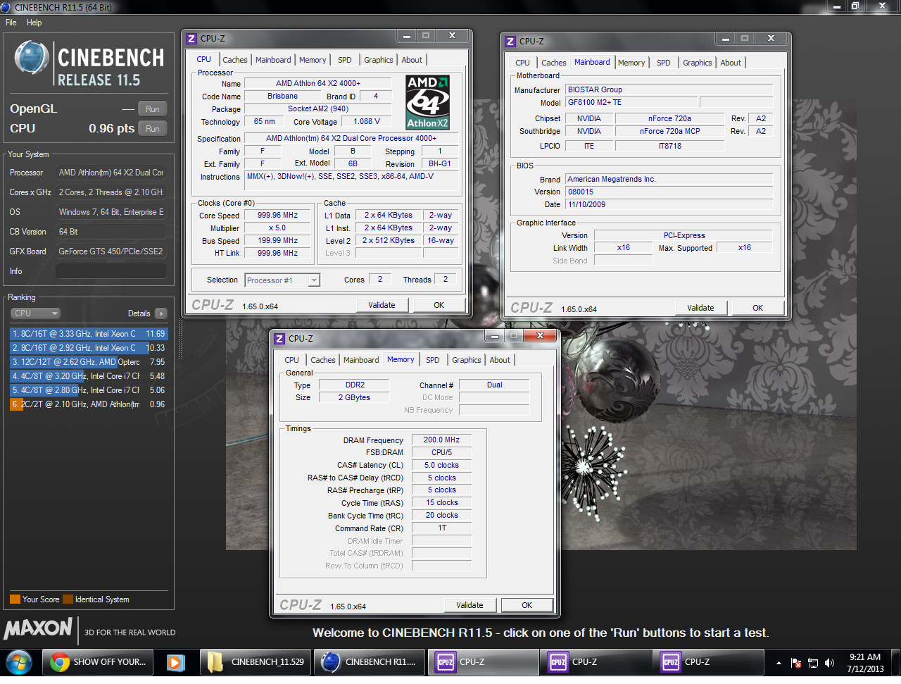Switch to CINEBENCH R11 taskbar button
This screenshot has width=901, height=684.
(369, 662)
